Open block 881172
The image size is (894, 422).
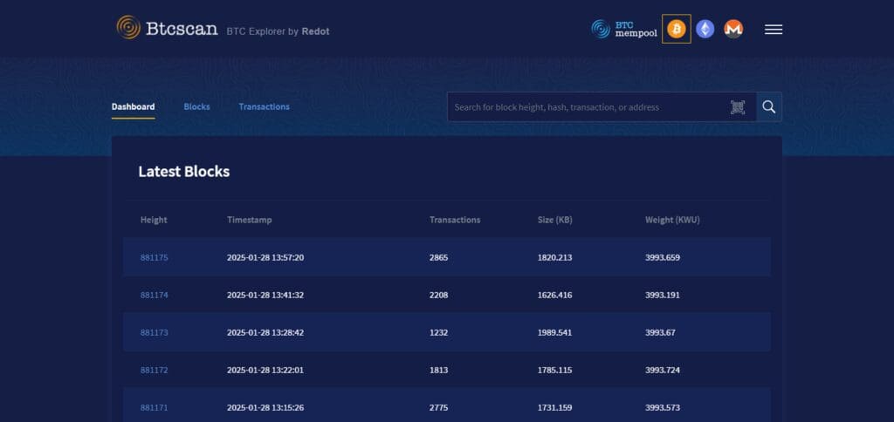[154, 371]
